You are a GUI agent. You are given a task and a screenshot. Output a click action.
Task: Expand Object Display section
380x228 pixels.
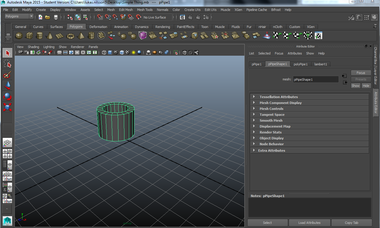(x=309, y=138)
